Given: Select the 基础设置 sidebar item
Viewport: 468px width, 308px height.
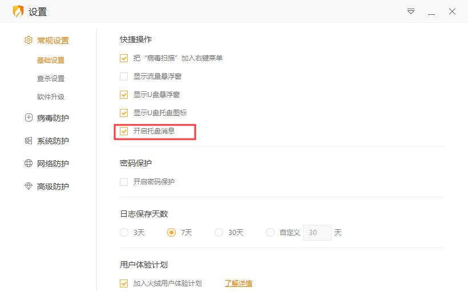Looking at the screenshot, I should (51, 60).
